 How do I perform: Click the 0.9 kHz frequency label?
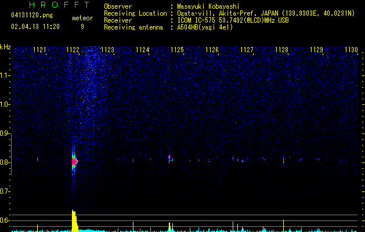tap(5, 133)
